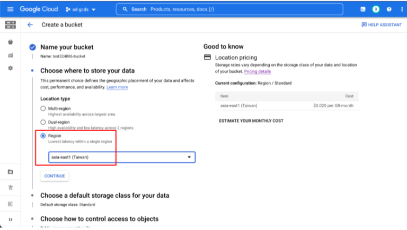The height and width of the screenshot is (230, 407).
Task: Open the ad-gcds project selector
Action: pos(81,10)
